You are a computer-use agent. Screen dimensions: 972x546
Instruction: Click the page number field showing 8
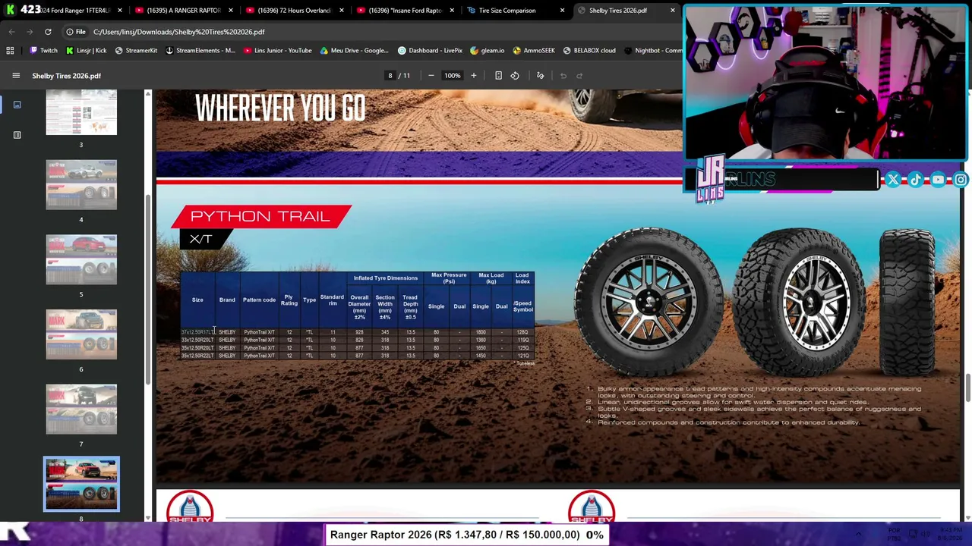[390, 76]
